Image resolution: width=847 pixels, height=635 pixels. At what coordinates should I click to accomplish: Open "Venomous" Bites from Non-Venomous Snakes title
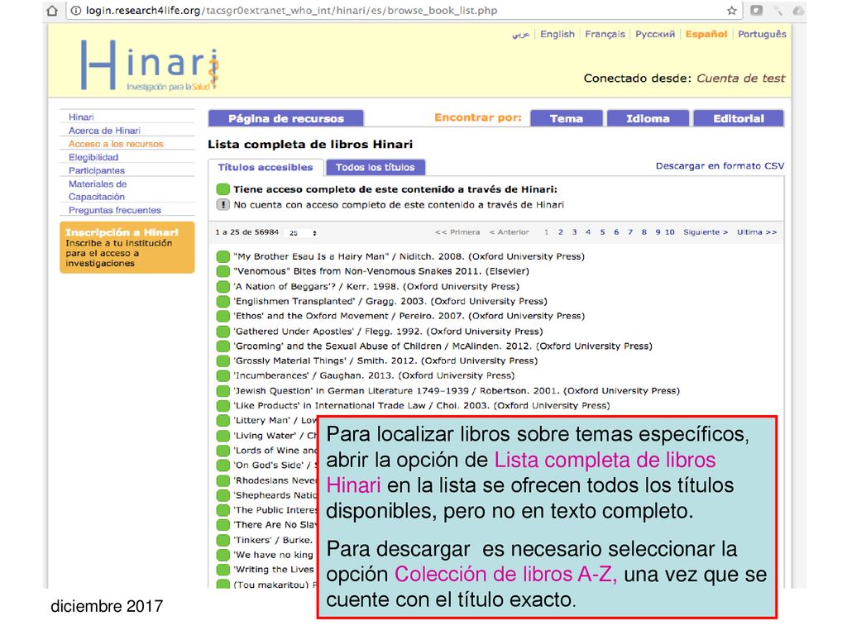(x=380, y=271)
